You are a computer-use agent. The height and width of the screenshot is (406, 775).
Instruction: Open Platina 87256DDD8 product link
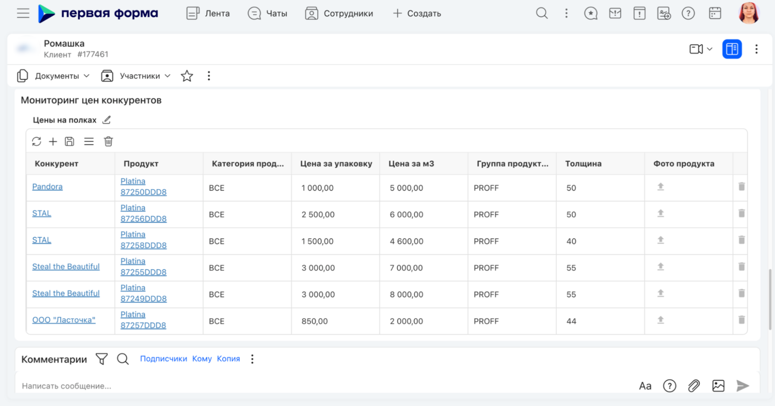point(143,213)
